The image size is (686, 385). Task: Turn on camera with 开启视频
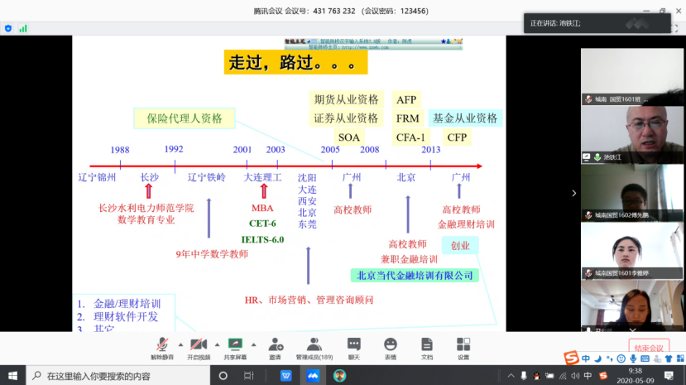(x=198, y=344)
